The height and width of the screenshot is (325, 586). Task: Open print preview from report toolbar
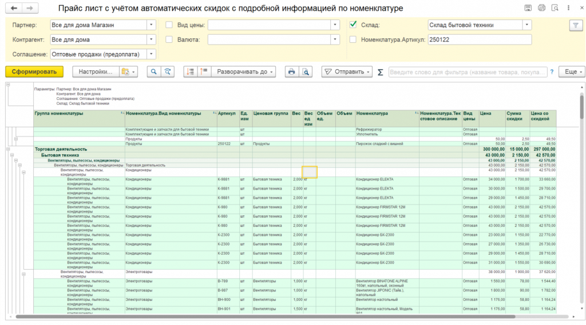[306, 72]
